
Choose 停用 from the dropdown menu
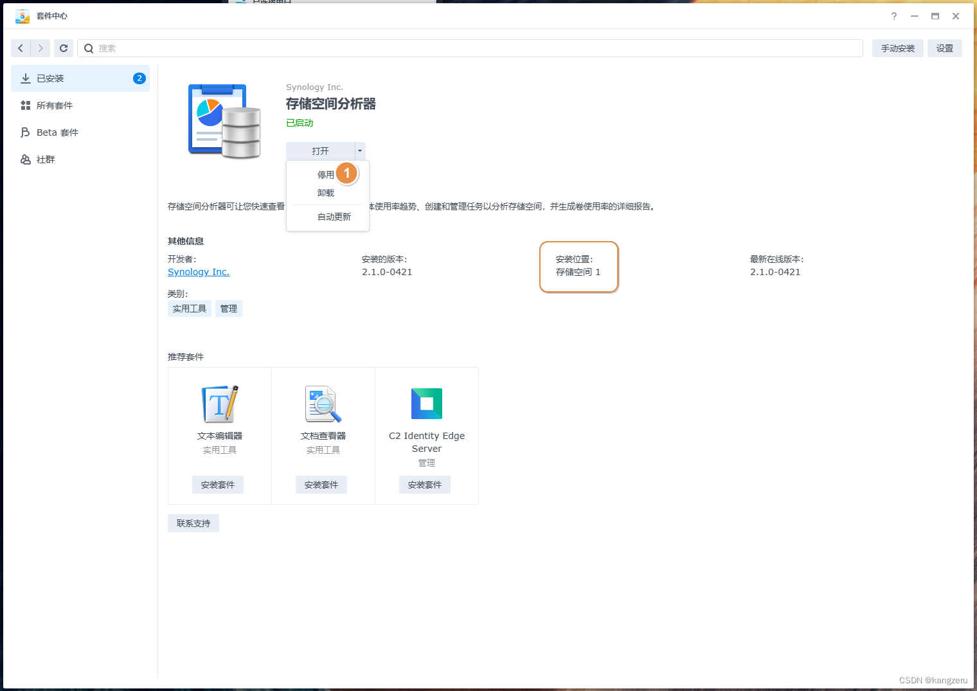click(x=326, y=175)
